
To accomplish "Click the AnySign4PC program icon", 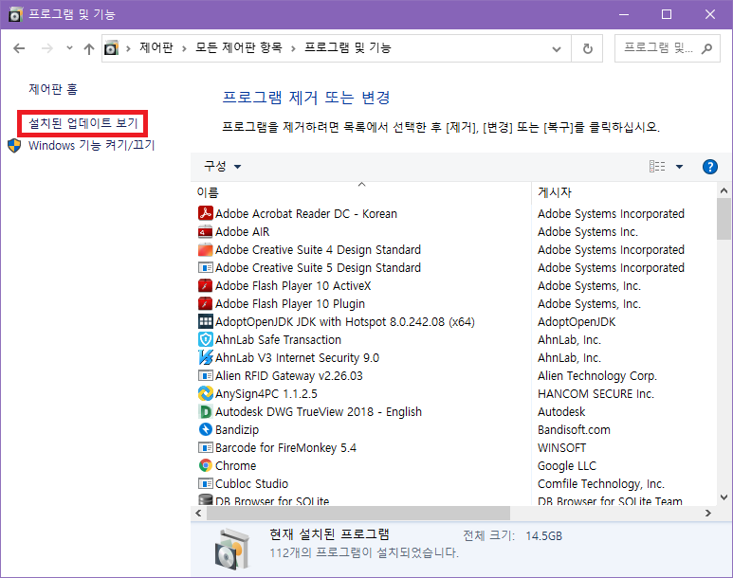I will 205,393.
